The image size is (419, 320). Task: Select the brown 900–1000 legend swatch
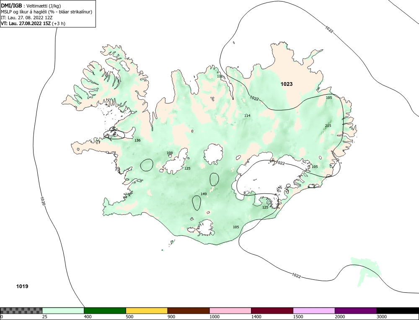coord(189,310)
